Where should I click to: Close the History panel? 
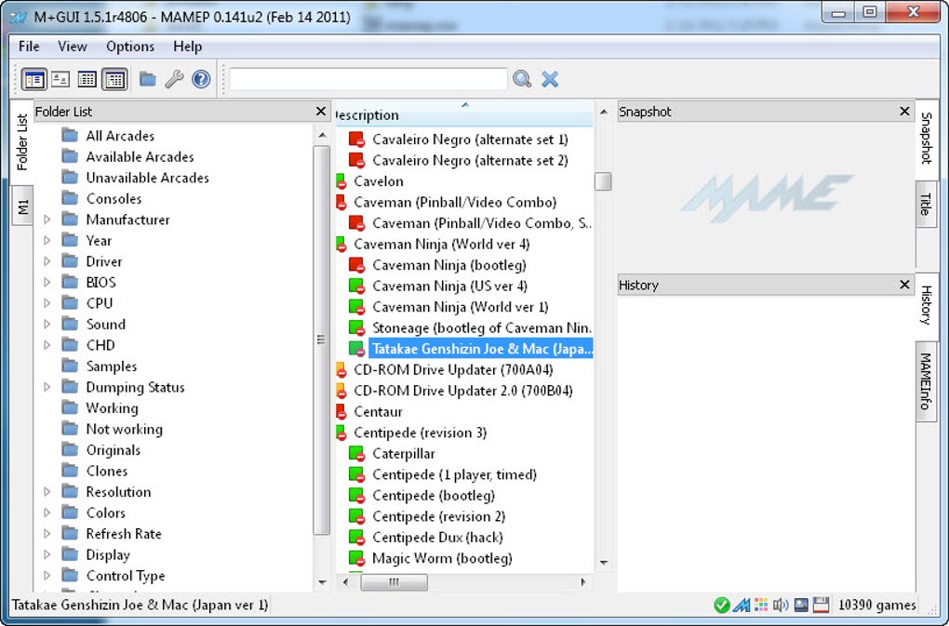(x=904, y=285)
